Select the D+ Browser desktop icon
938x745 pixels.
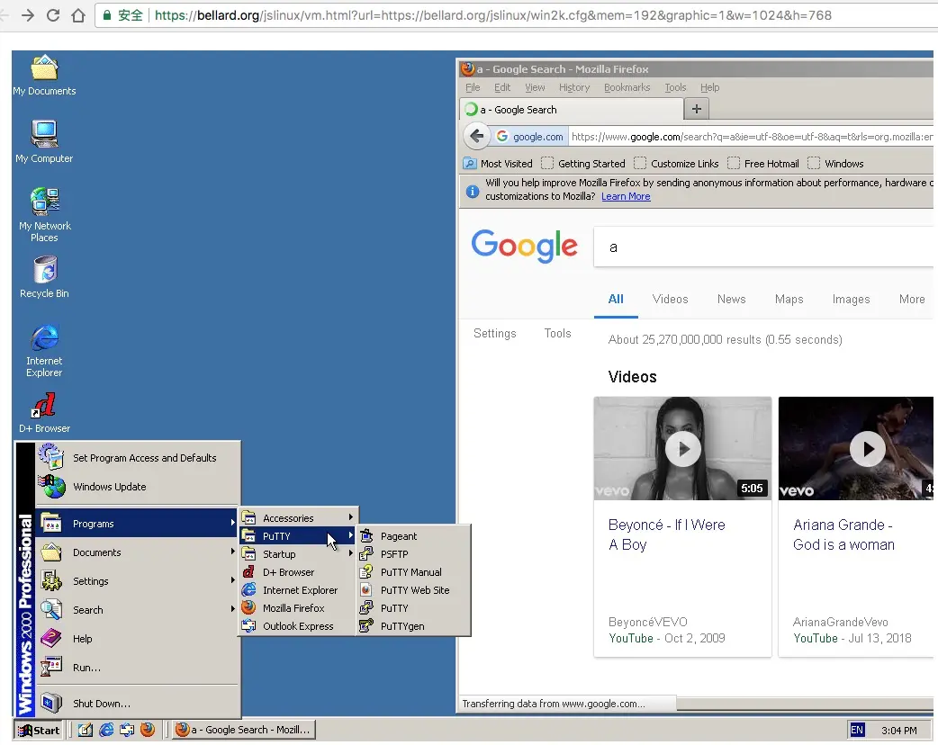click(44, 413)
